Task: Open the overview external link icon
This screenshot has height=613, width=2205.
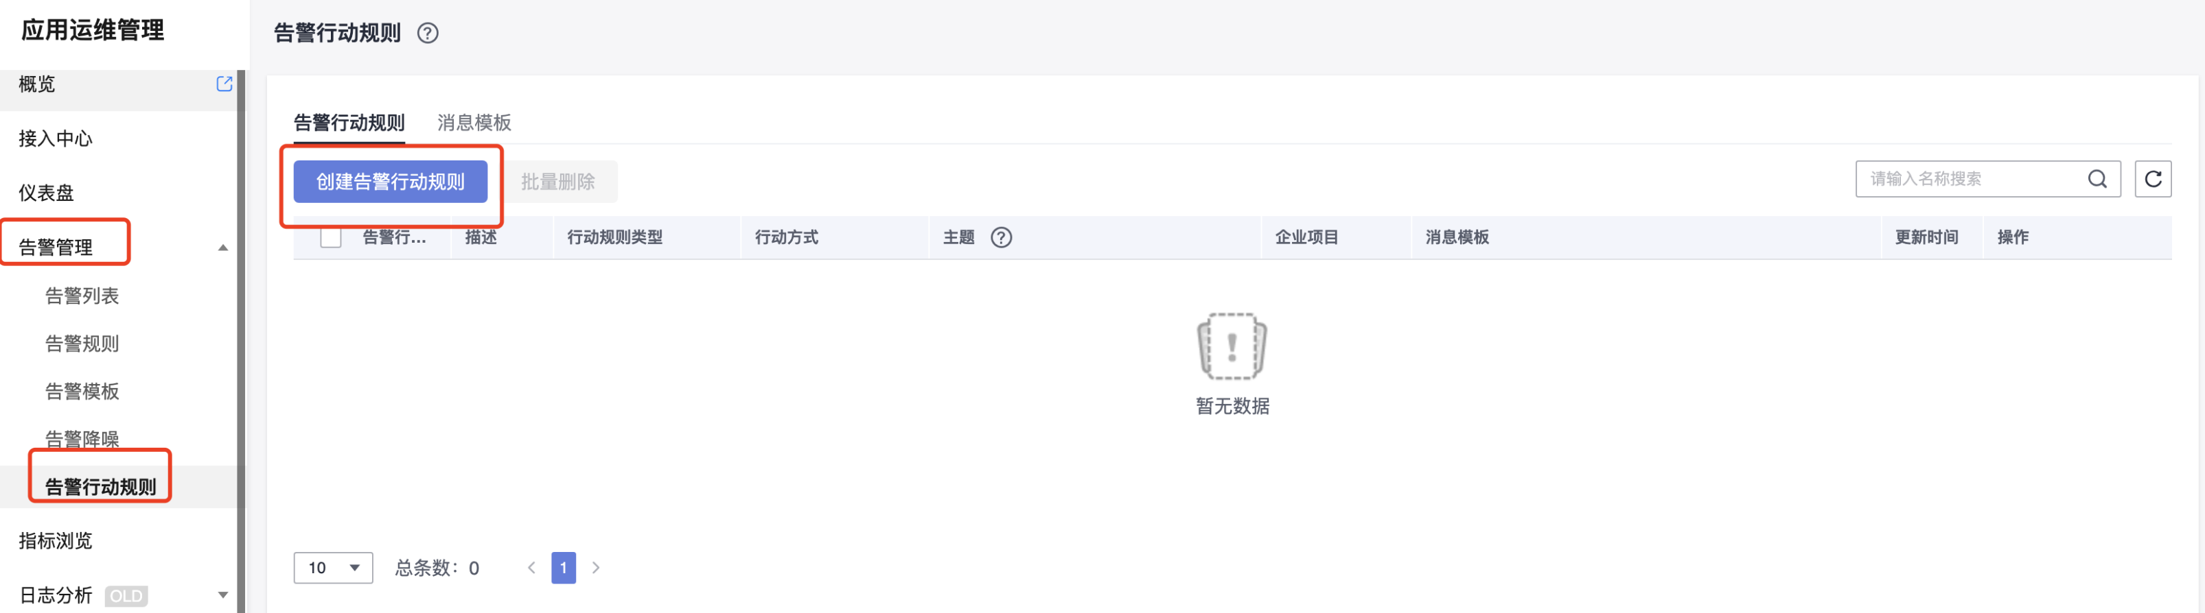Action: click(x=224, y=84)
